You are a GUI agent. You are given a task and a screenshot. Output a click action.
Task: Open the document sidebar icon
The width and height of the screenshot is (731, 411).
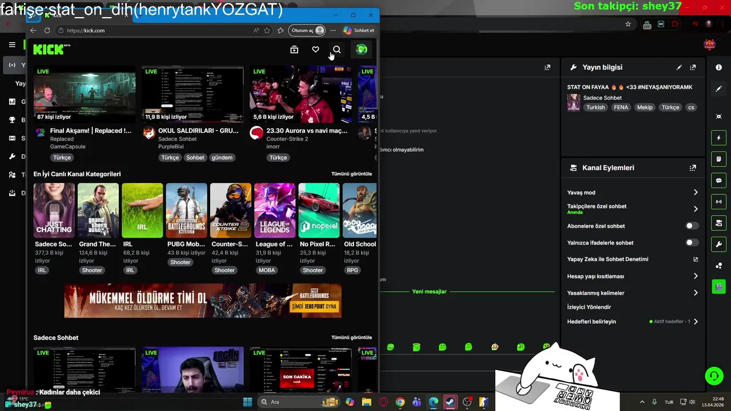(x=718, y=159)
